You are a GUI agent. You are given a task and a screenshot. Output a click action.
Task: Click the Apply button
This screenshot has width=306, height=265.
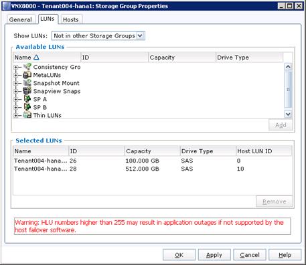[214, 255]
